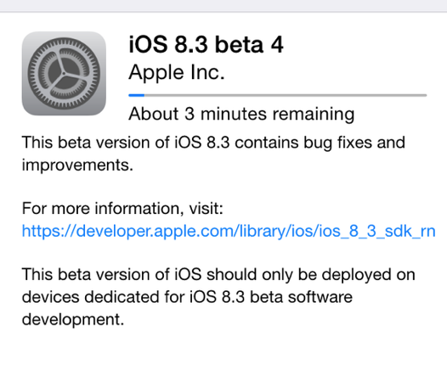Click the word "remaining" under progress bar
The image size is (447, 370).
coord(314,114)
